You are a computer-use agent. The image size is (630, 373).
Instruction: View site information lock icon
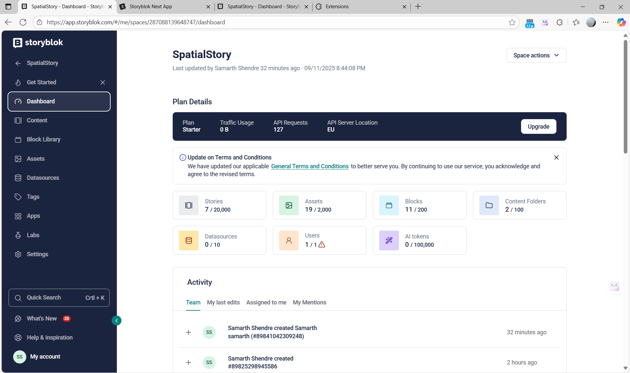pos(39,22)
